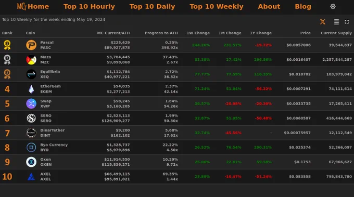Image resolution: width=354 pixels, height=197 pixels.
Task: Click the 398.92x progress value
Action: pos(170,47)
